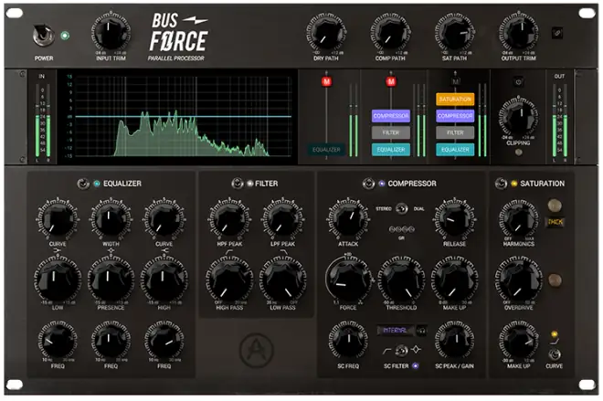
Task: Click the compressor FORCE knob
Action: [348, 280]
